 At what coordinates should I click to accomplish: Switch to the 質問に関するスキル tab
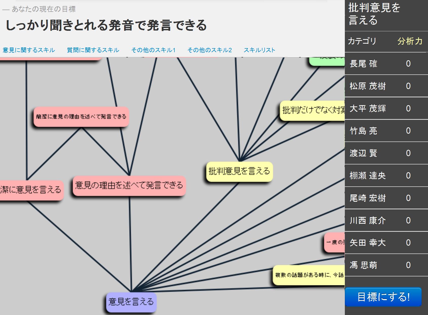pyautogui.click(x=93, y=50)
